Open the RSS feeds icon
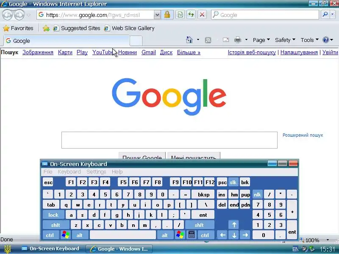This screenshot has height=254, width=339. (208, 40)
